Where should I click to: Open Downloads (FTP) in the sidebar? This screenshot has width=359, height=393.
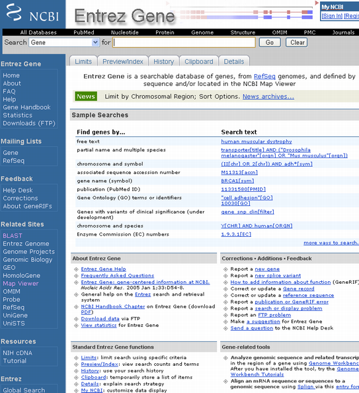pyautogui.click(x=29, y=123)
